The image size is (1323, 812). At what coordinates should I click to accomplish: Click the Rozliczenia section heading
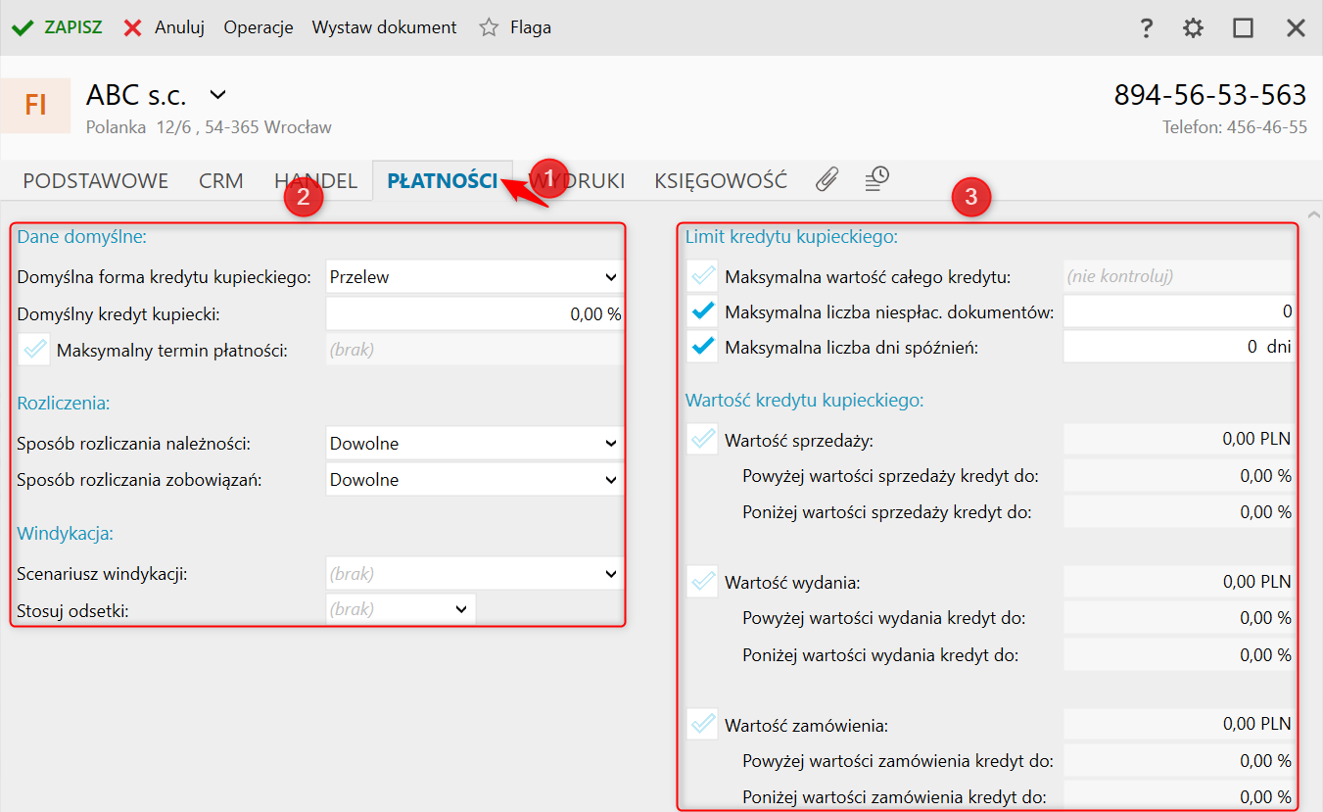click(63, 403)
